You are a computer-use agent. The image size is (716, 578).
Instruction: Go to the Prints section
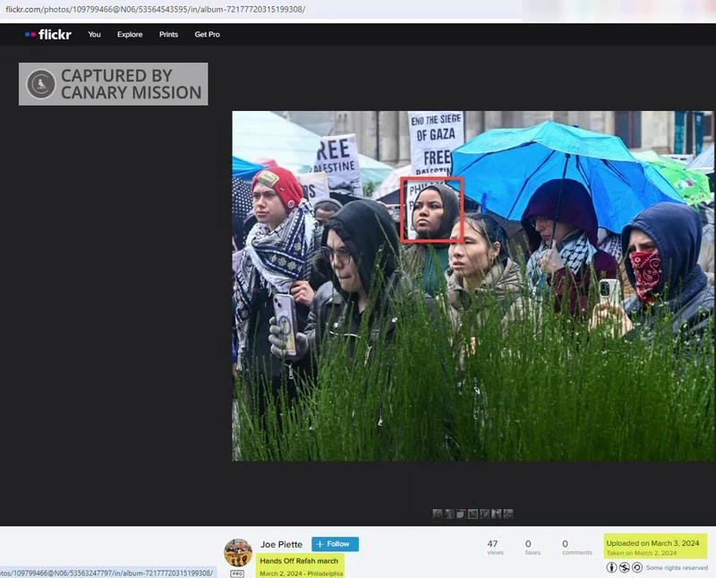pyautogui.click(x=168, y=34)
